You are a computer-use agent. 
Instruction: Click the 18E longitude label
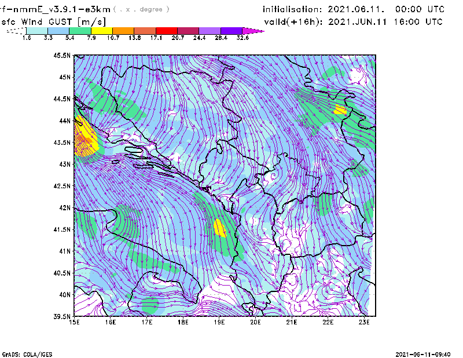(x=183, y=322)
